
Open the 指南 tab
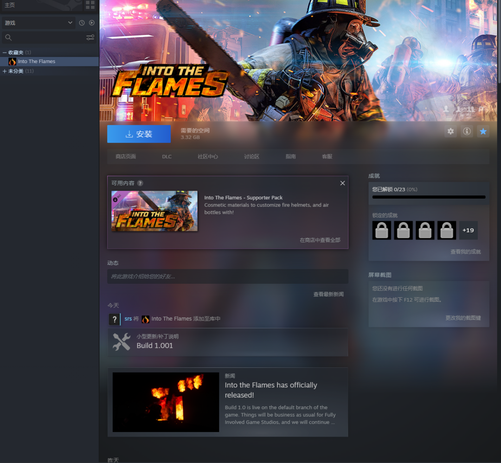(290, 156)
